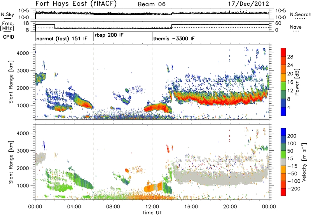This screenshot has height=215, width=311.
Task: Click the date '17/Dec/2012'
Action: tap(248, 4)
